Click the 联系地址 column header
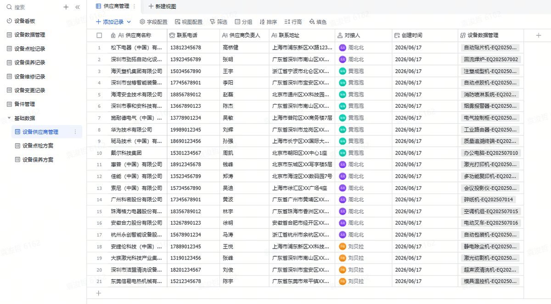Image resolution: width=551 pixels, height=304 pixels. tap(302, 35)
